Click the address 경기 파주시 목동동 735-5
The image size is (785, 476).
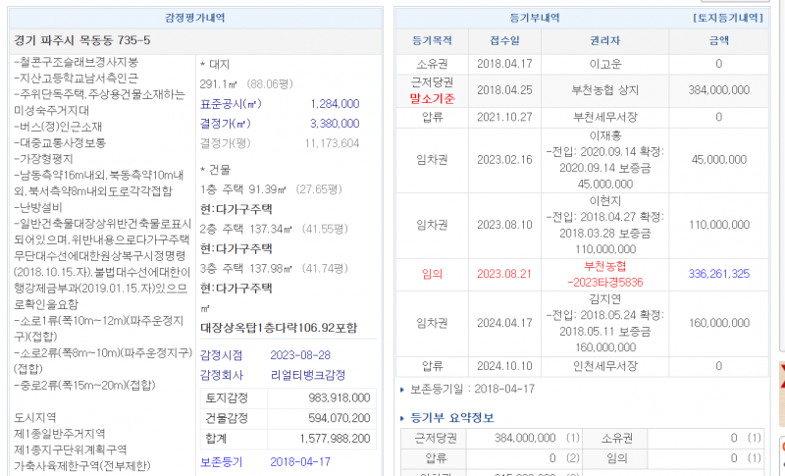click(82, 40)
